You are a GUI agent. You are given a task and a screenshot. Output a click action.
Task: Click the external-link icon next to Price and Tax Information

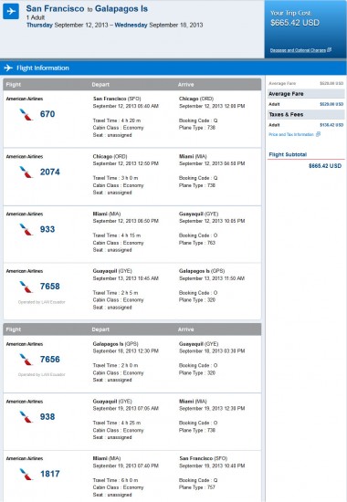coord(318,134)
